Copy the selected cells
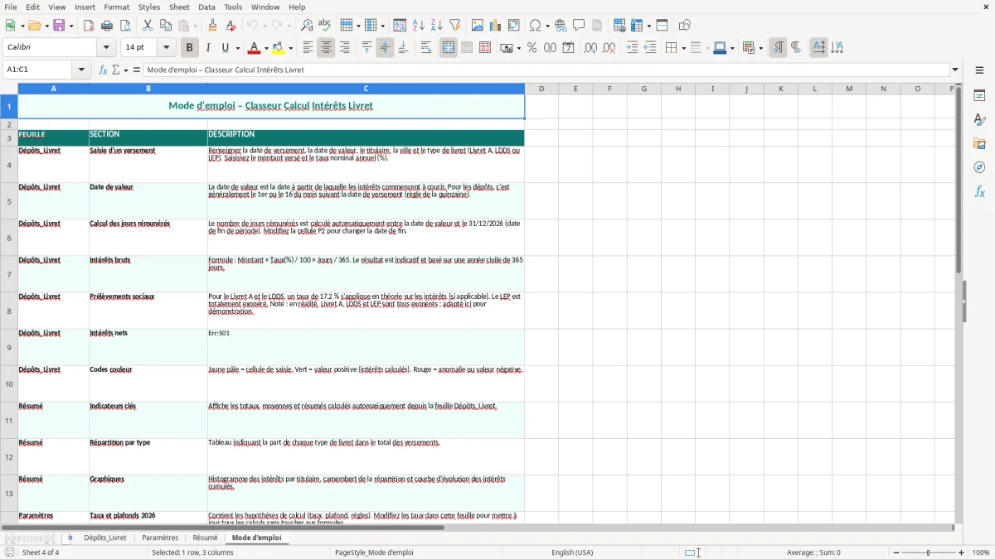The height and width of the screenshot is (559, 995). pyautogui.click(x=166, y=26)
